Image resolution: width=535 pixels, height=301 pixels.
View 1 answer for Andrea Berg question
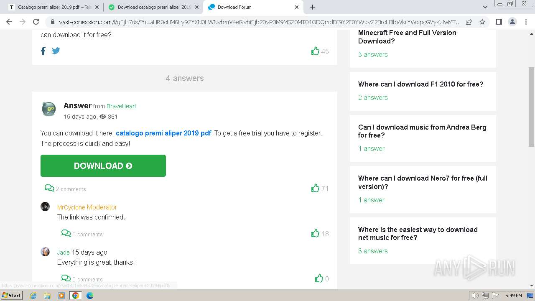371,148
